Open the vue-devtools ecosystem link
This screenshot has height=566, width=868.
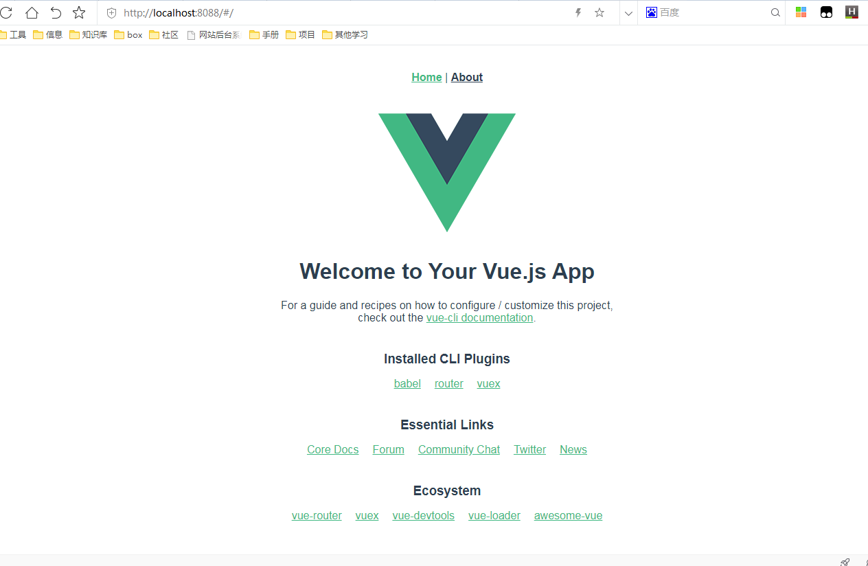coord(423,515)
